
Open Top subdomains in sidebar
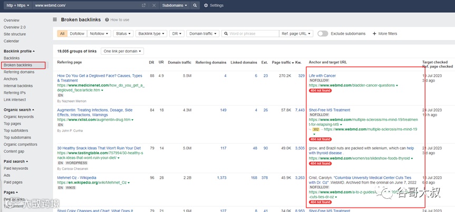pyautogui.click(x=17, y=138)
